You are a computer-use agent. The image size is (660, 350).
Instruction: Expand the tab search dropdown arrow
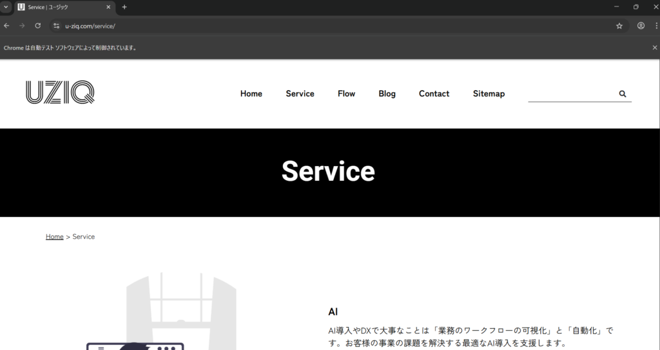tap(6, 7)
